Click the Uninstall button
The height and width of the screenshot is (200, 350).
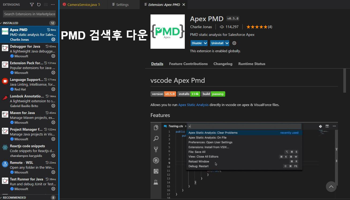point(217,43)
